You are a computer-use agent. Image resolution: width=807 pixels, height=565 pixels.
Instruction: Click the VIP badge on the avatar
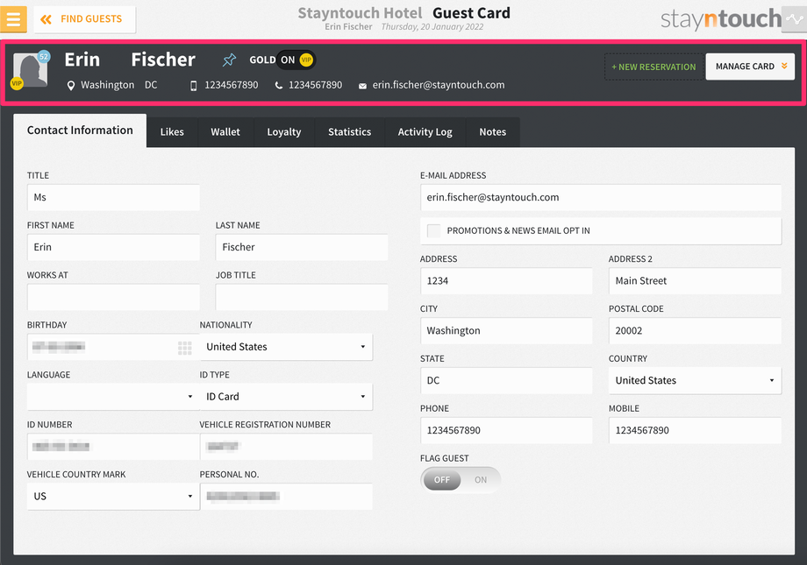(x=17, y=83)
